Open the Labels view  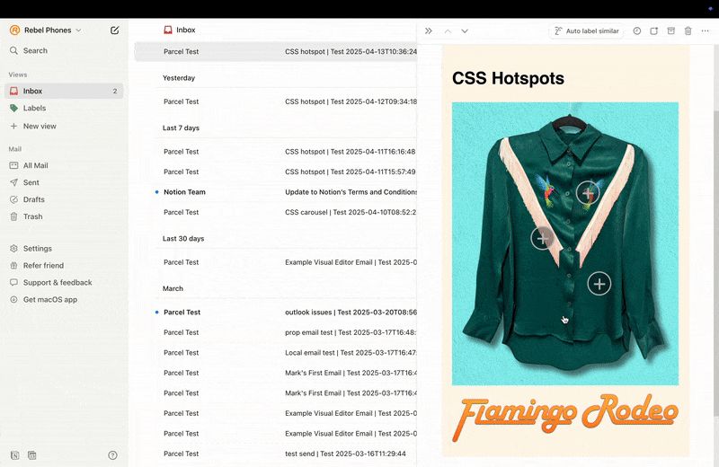pos(34,108)
